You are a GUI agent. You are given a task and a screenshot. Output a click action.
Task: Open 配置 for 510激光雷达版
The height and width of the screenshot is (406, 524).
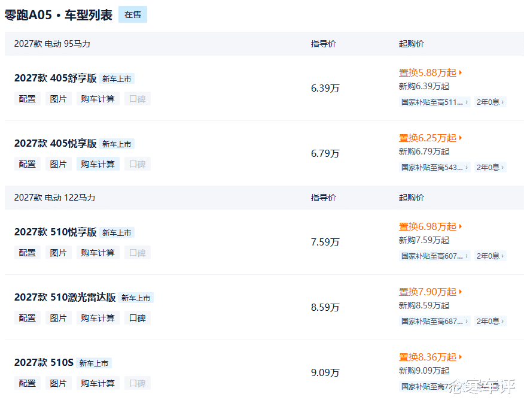click(28, 318)
